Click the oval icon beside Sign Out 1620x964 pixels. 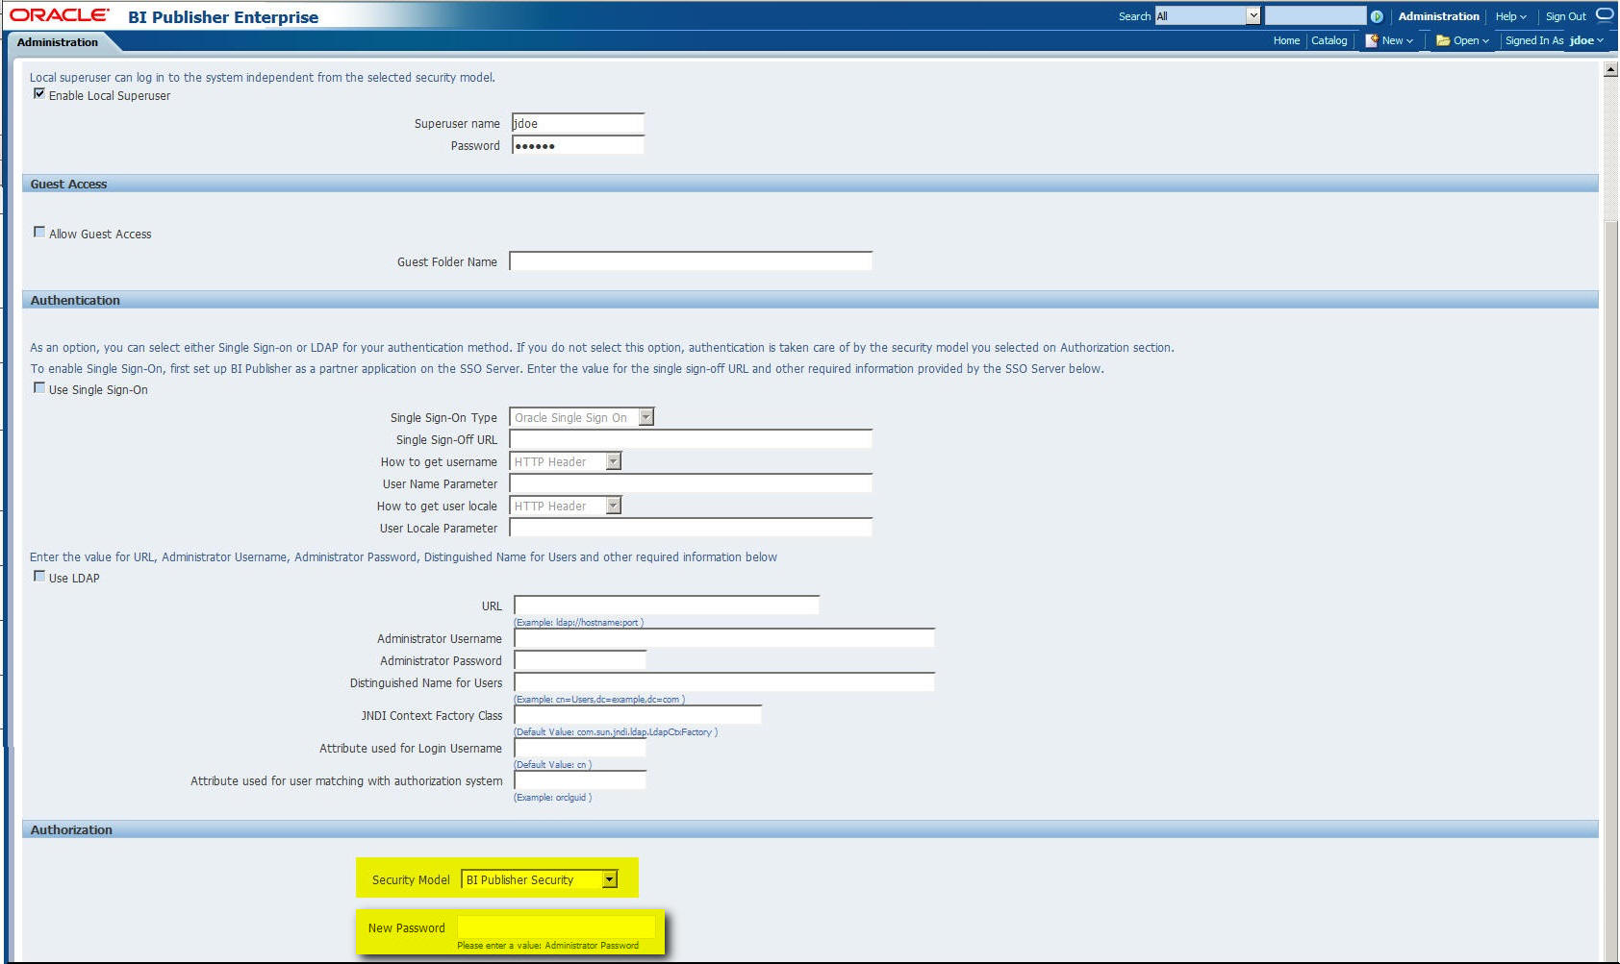(1605, 15)
